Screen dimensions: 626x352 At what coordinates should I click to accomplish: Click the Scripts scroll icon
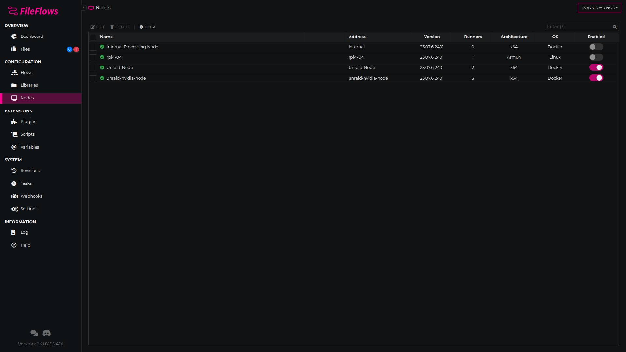tap(14, 134)
